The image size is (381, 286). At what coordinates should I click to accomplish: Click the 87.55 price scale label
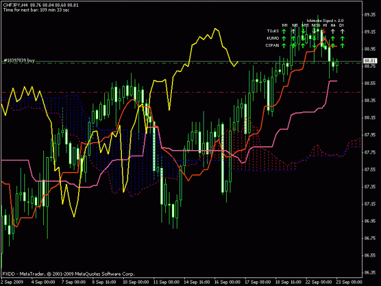click(x=370, y=170)
